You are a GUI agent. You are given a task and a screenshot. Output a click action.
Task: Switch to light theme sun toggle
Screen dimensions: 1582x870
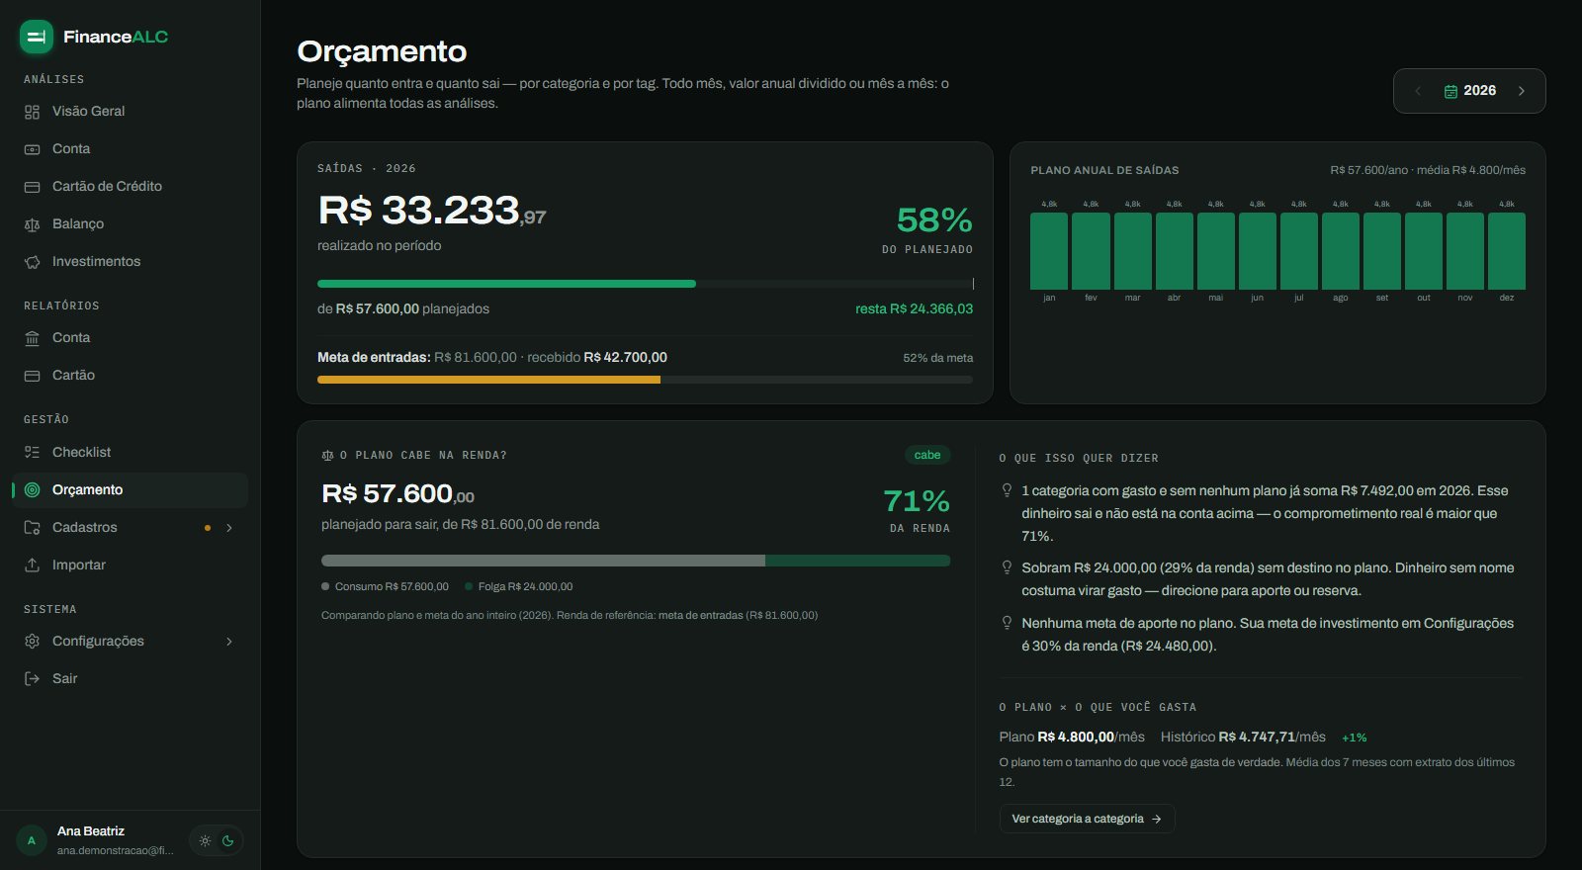(x=205, y=841)
